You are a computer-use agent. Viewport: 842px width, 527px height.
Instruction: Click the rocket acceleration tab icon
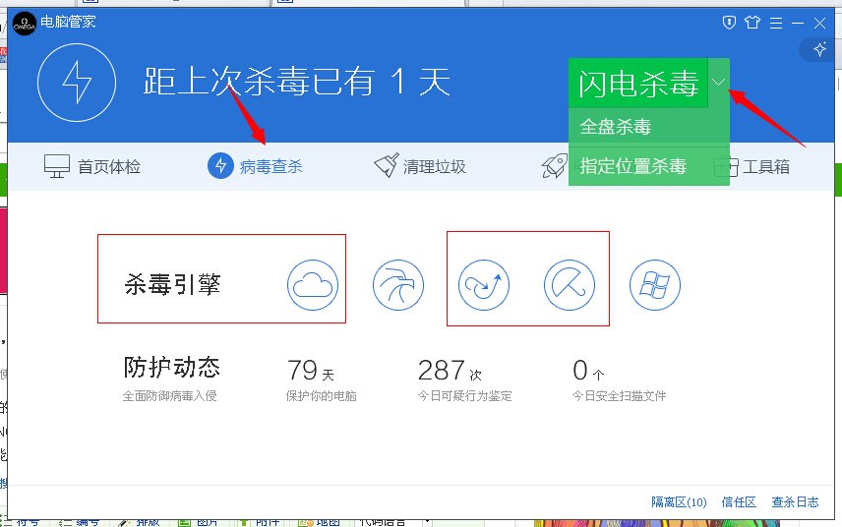tap(554, 166)
